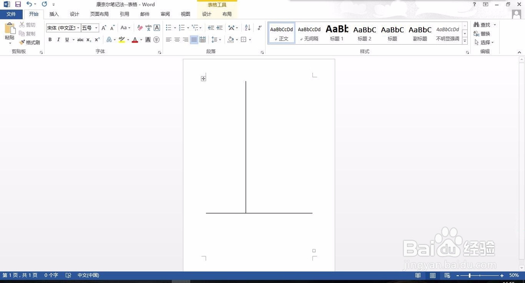Save the document from quick access toolbar

(18, 4)
